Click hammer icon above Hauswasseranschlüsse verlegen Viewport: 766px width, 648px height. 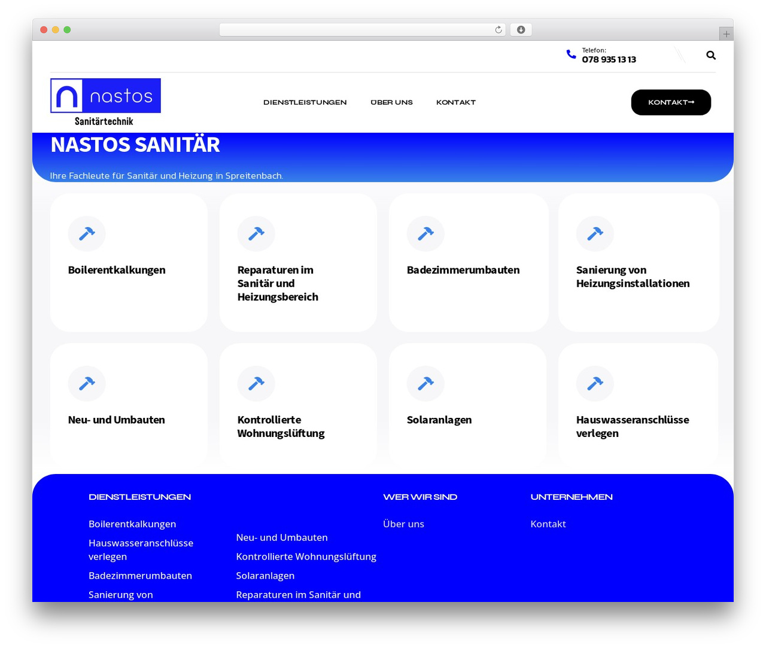point(595,383)
